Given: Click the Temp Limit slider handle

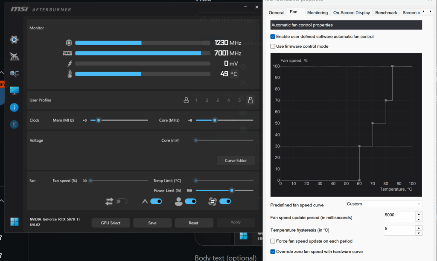Looking at the screenshot, I should (196, 181).
